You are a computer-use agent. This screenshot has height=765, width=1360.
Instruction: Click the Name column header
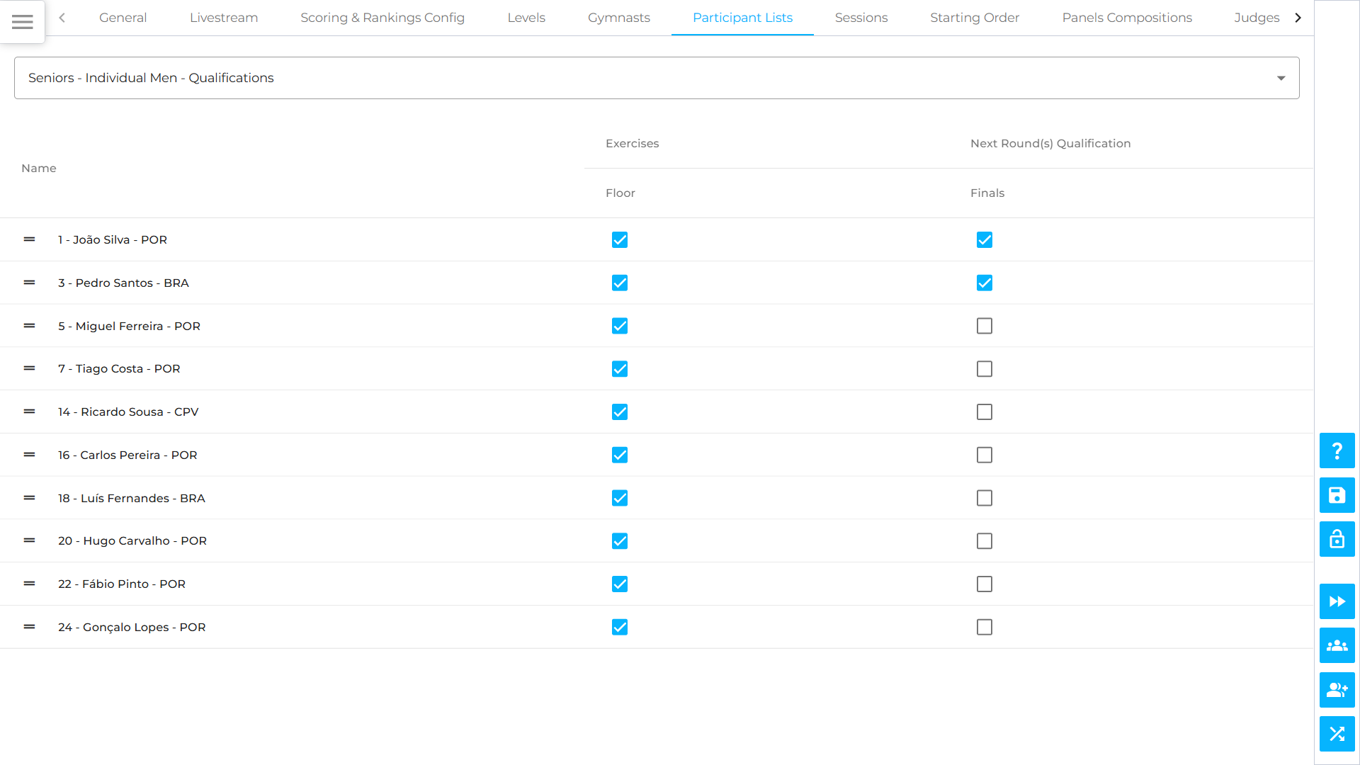click(x=39, y=168)
